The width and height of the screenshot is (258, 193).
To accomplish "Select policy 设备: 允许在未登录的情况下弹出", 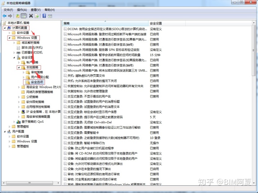I will pos(89,169).
